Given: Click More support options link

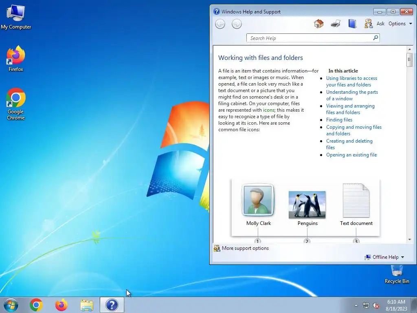Looking at the screenshot, I should (245, 248).
